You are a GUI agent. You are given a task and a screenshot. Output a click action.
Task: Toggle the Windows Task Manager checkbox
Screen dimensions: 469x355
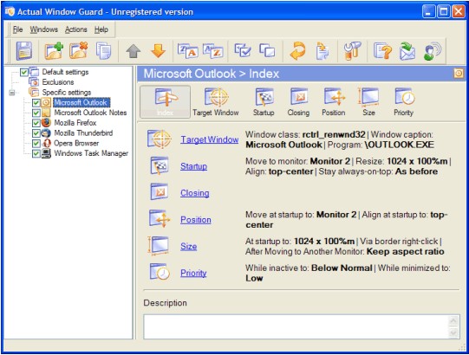click(36, 153)
